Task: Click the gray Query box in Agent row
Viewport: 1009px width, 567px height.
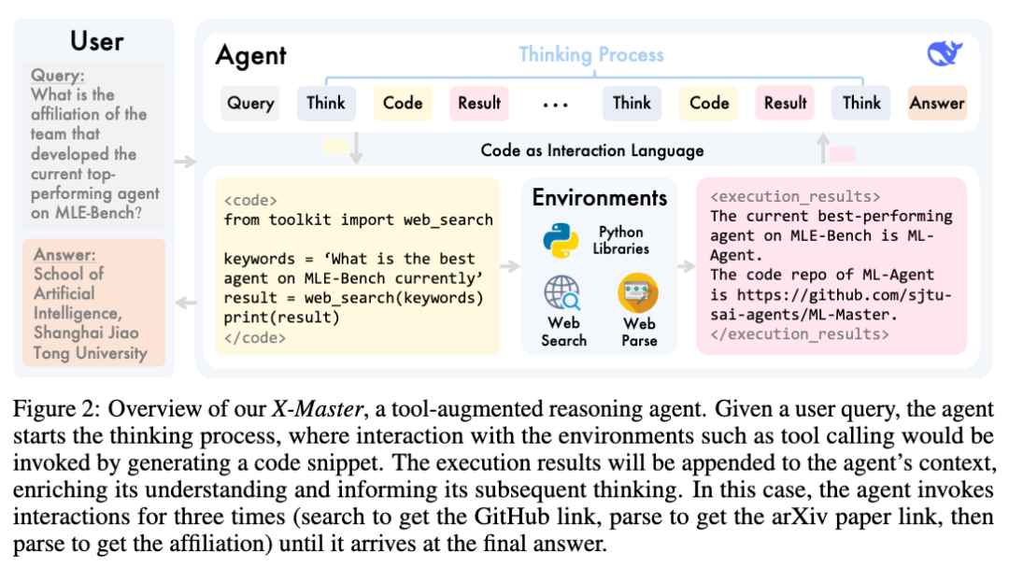Action: (250, 103)
